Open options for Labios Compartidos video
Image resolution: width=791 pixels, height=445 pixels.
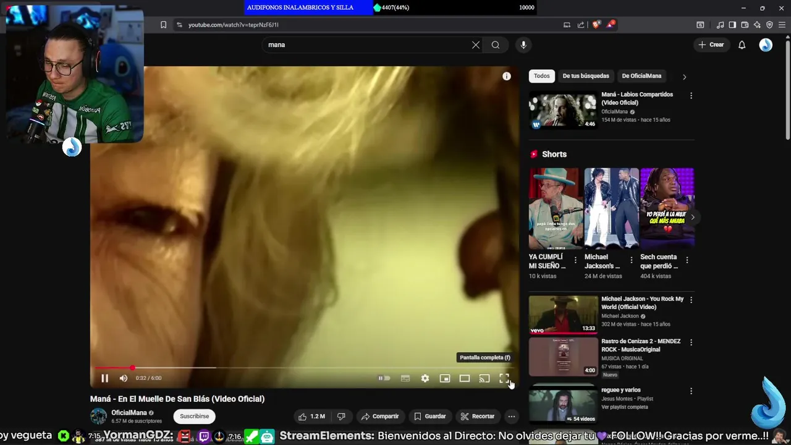click(x=691, y=96)
